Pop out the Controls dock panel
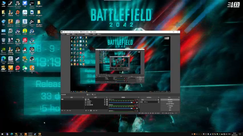Image resolution: width=243 pixels, height=136 pixels. [179, 97]
